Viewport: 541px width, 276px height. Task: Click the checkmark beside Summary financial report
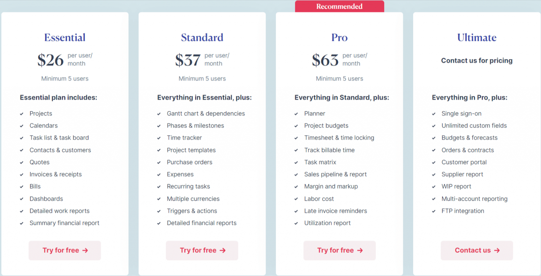(21, 223)
